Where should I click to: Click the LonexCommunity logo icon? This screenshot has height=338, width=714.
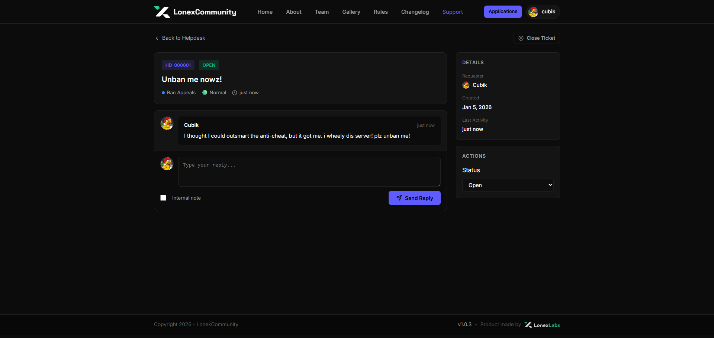[x=162, y=12]
